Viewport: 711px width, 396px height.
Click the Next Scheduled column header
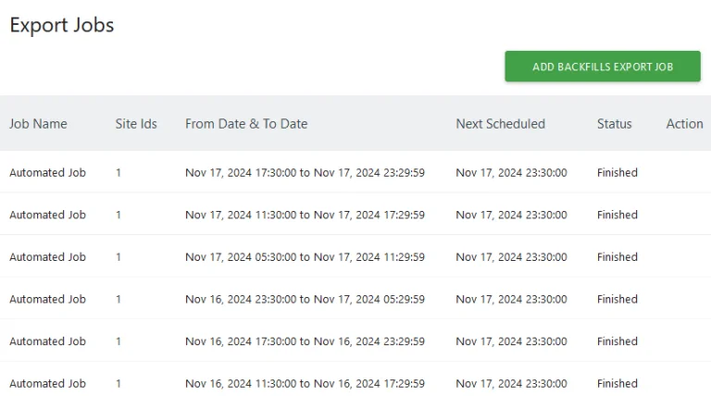tap(501, 124)
